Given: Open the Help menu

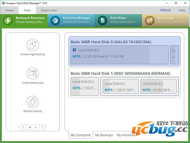Looking at the screenshot, I should click(182, 10).
